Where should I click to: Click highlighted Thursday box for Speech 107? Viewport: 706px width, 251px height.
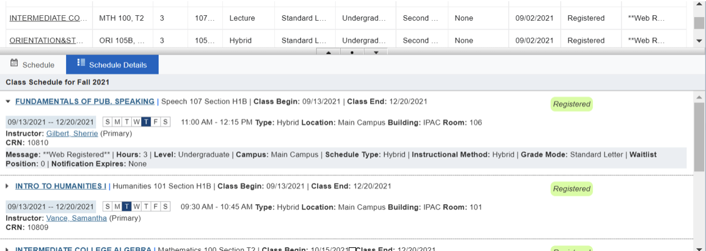(x=145, y=122)
